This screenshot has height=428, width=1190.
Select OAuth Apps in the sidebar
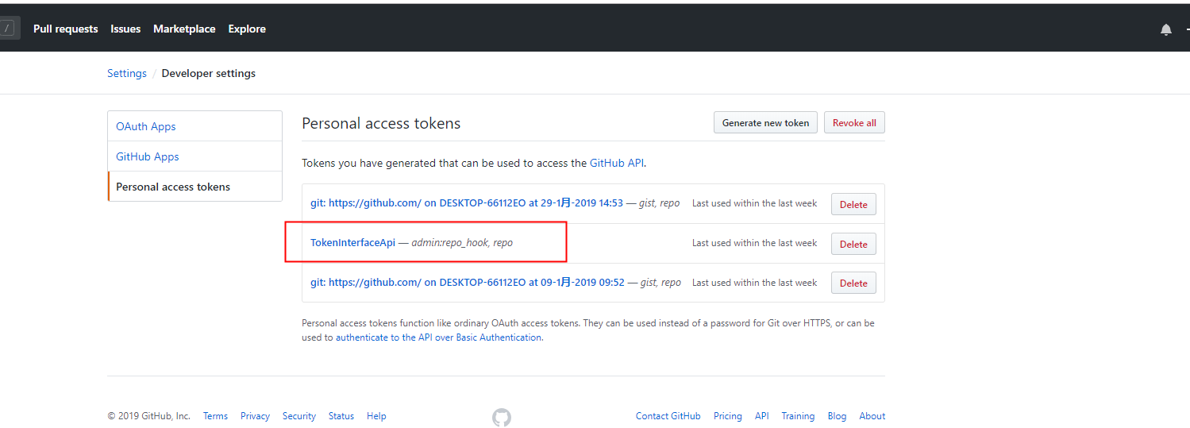195,126
